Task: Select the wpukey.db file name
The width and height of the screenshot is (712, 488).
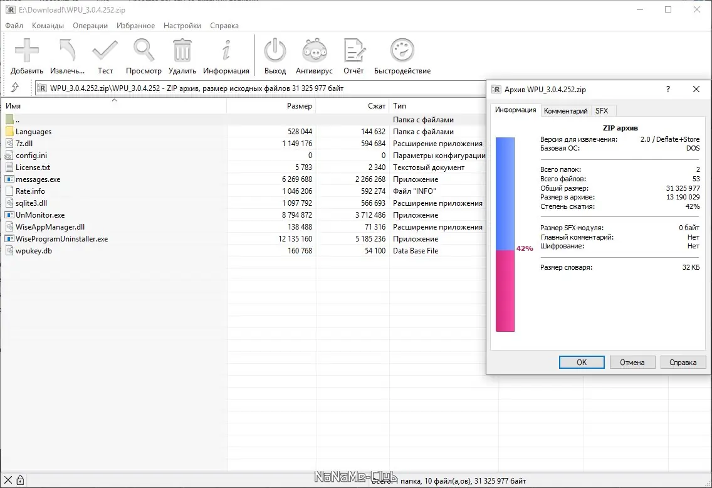Action: [34, 250]
